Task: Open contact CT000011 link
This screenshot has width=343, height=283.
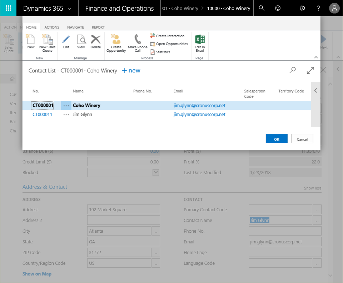Action: [42, 115]
